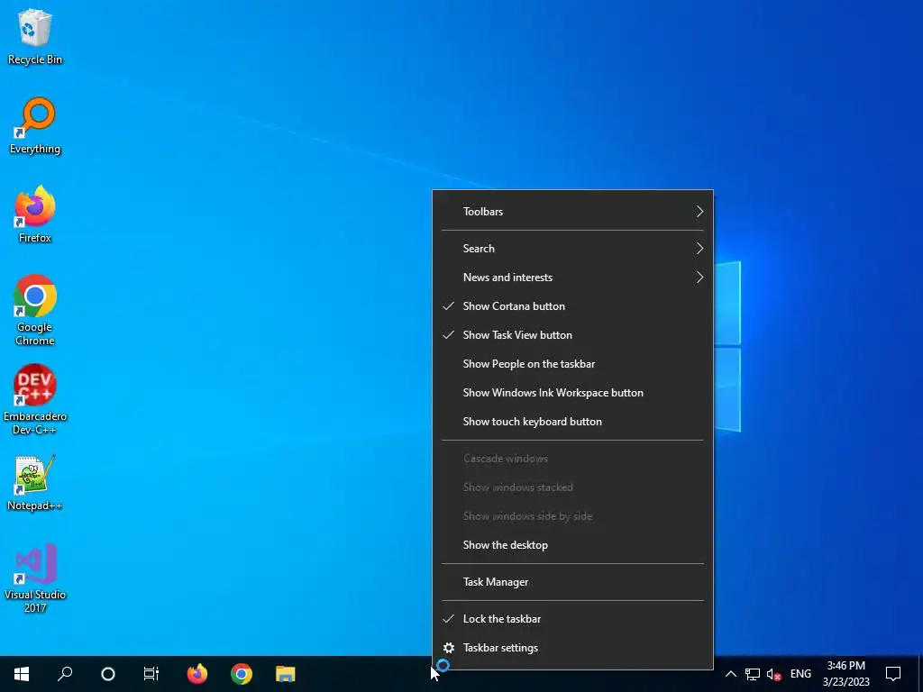Open File Explorer from the taskbar

(286, 674)
